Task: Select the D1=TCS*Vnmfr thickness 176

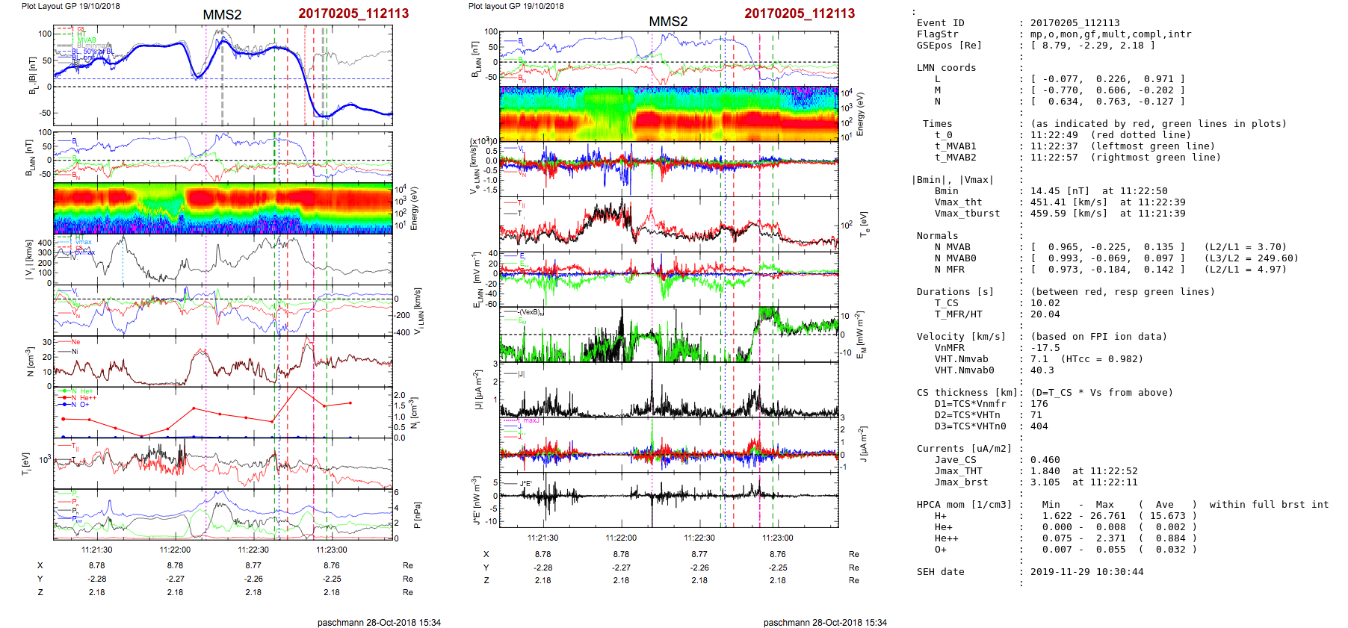Action: (x=1039, y=404)
